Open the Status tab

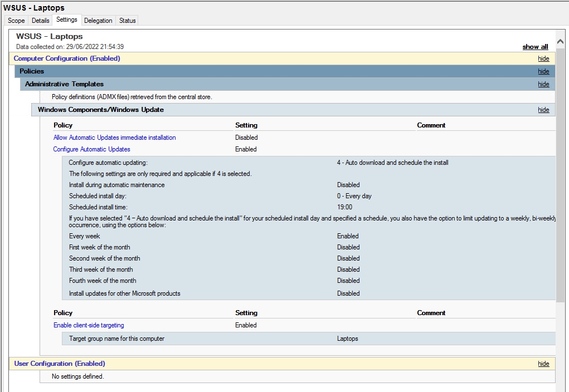tap(127, 21)
